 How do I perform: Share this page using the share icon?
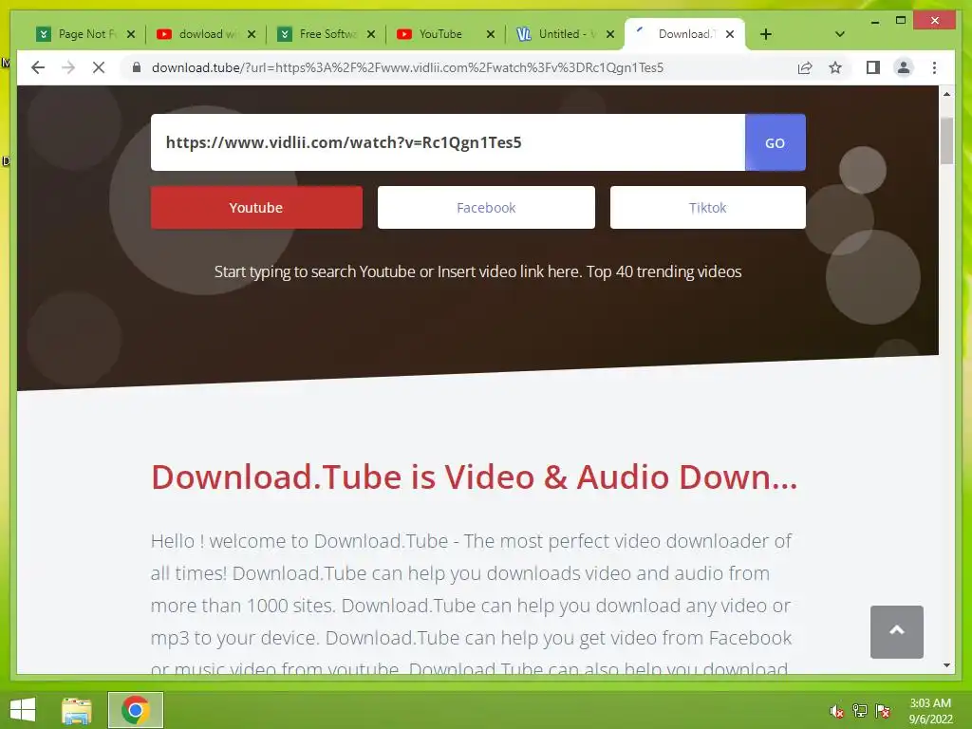[x=805, y=67]
